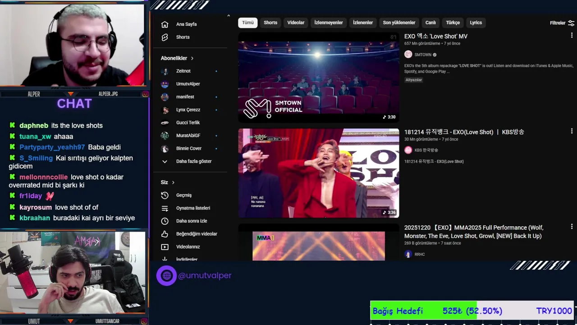Open KBS Music Bank Love Shot thumbnail
Viewport: 577px width, 325px height.
coord(319,173)
